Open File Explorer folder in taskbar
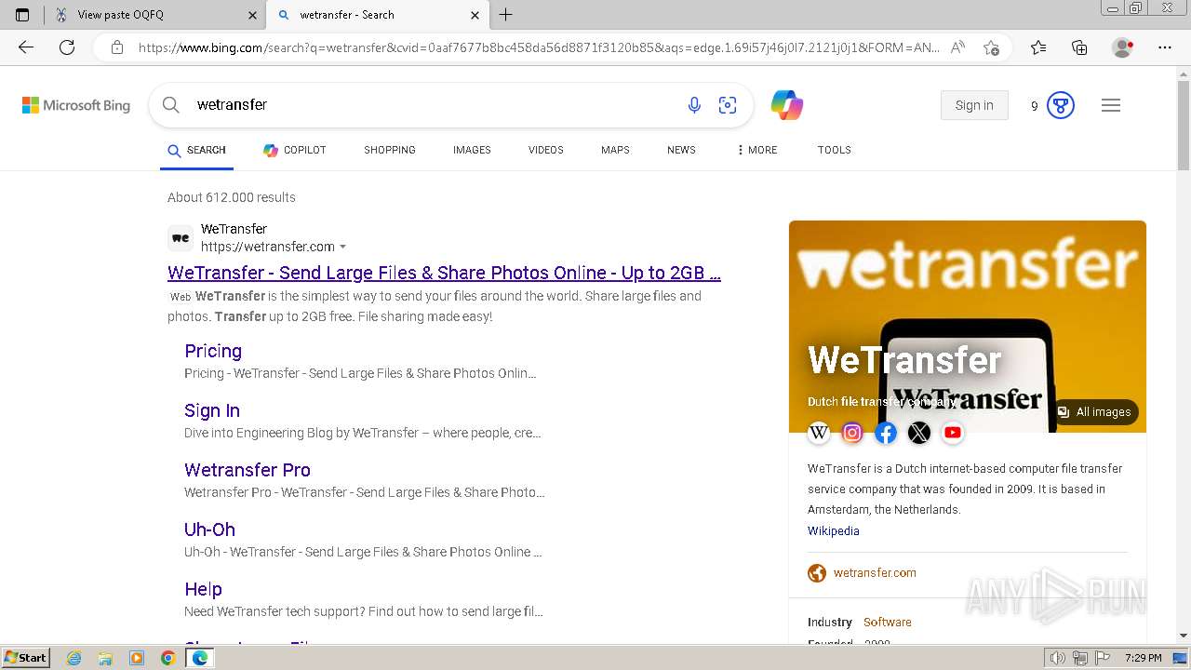The width and height of the screenshot is (1191, 670). click(x=105, y=658)
